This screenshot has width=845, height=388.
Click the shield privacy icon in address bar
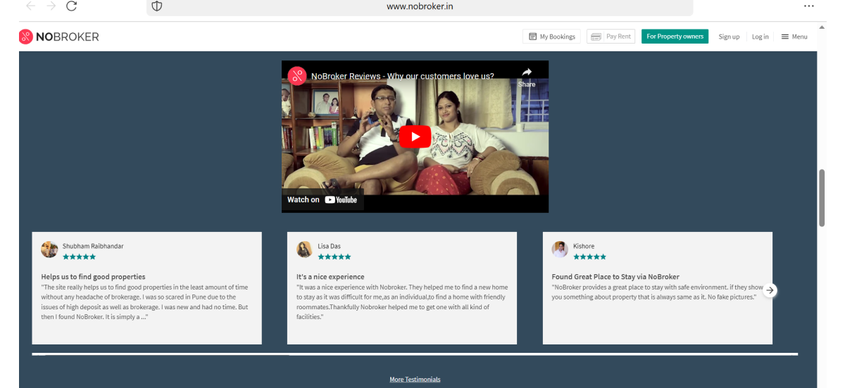coord(157,6)
